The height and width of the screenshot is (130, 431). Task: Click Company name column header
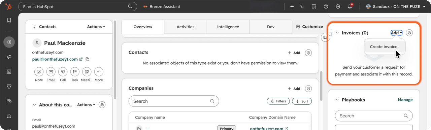coord(150,118)
